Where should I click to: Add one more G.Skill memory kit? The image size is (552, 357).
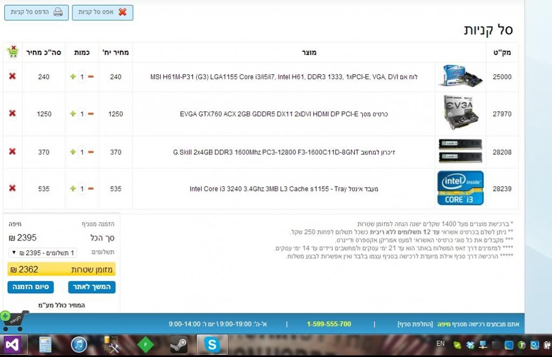click(x=73, y=152)
